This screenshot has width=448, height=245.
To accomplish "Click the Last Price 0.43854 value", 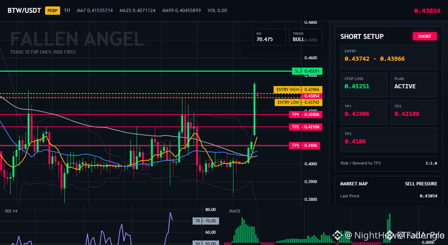I will click(x=428, y=196).
